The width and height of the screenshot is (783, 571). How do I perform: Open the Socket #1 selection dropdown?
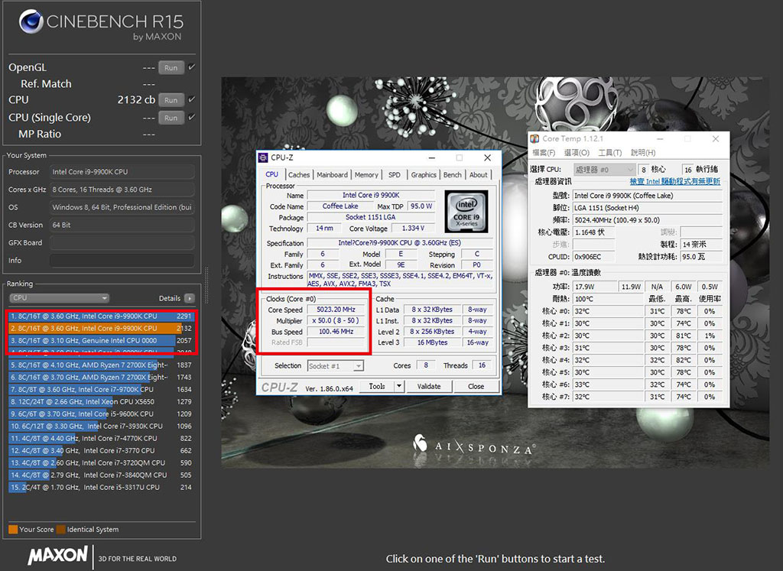tap(334, 366)
